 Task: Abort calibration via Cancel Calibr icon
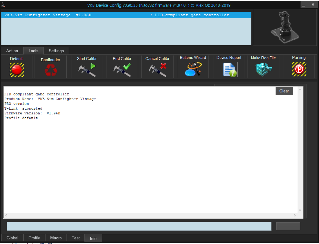click(x=157, y=70)
